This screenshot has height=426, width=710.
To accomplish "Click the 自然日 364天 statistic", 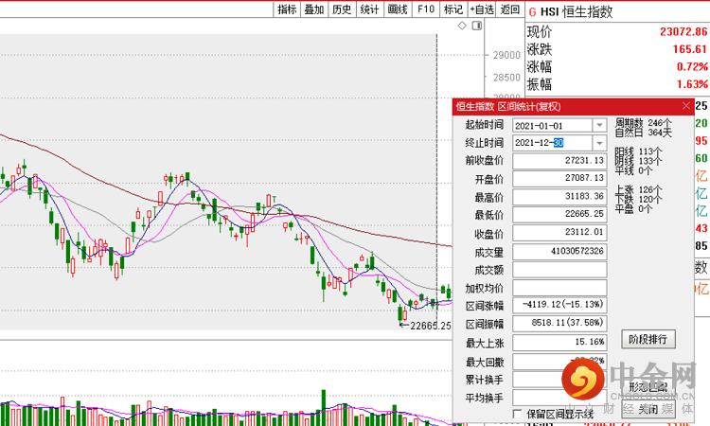I will (x=643, y=133).
